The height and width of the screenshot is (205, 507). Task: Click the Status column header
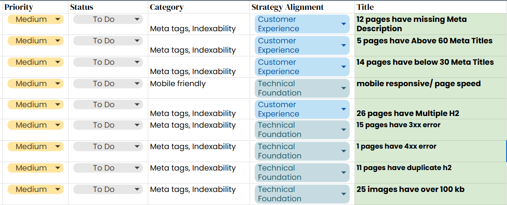(x=82, y=7)
